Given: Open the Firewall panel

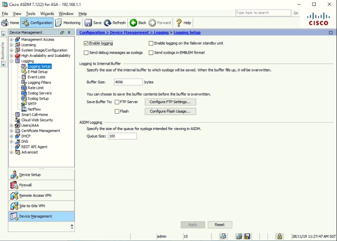Looking at the screenshot, I should [41, 185].
